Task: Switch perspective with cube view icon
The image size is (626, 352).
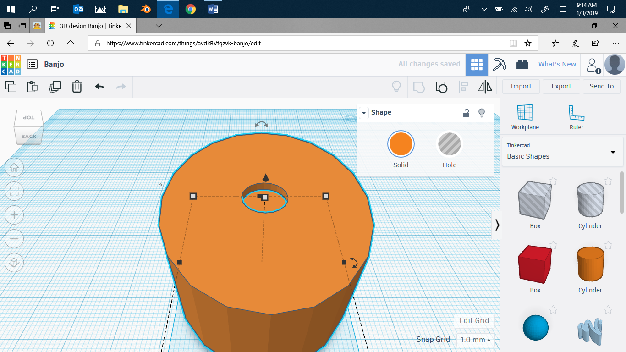Action: [14, 263]
